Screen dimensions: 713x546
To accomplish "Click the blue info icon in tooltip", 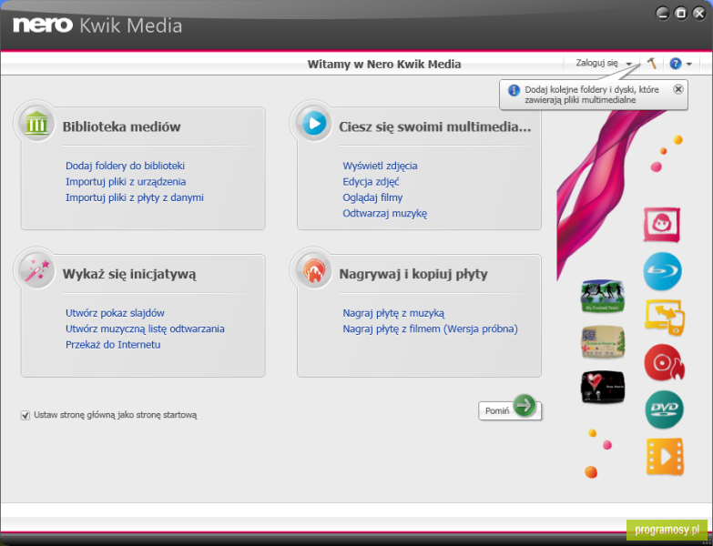I will tap(514, 90).
